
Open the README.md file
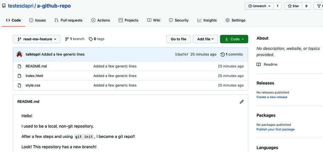click(x=36, y=66)
